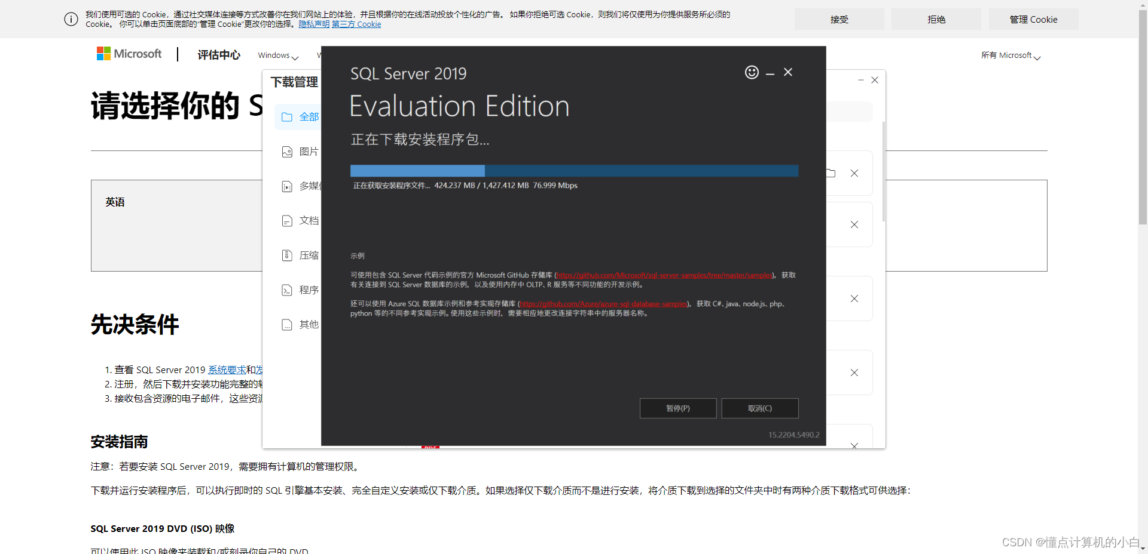Screen dimensions: 1148x554
Task: Click the 多媒体 media file icon
Action: click(287, 186)
